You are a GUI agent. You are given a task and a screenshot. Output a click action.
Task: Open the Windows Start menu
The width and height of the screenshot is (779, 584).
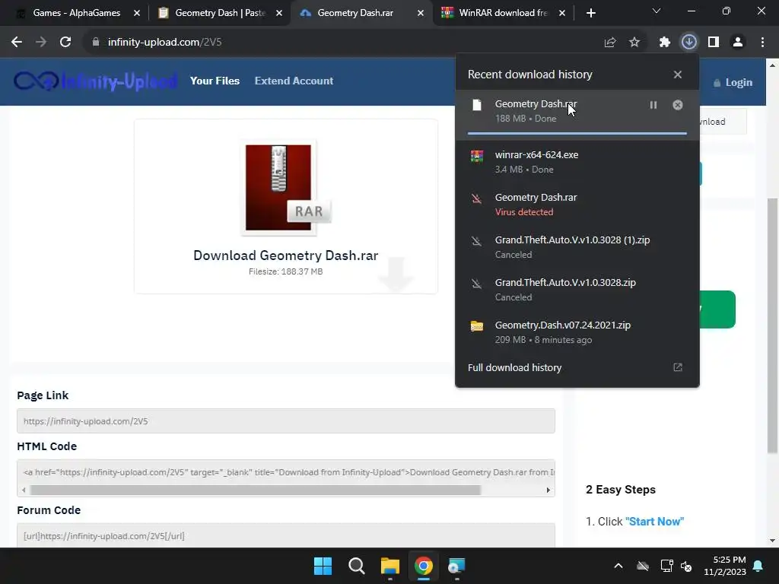[323, 566]
